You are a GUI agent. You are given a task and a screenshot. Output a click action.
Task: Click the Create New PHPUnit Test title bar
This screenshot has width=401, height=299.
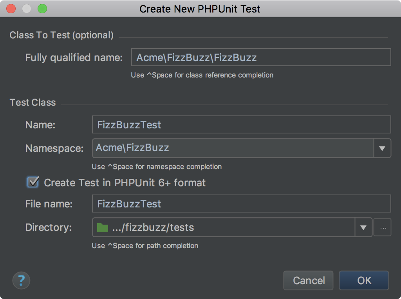point(200,9)
